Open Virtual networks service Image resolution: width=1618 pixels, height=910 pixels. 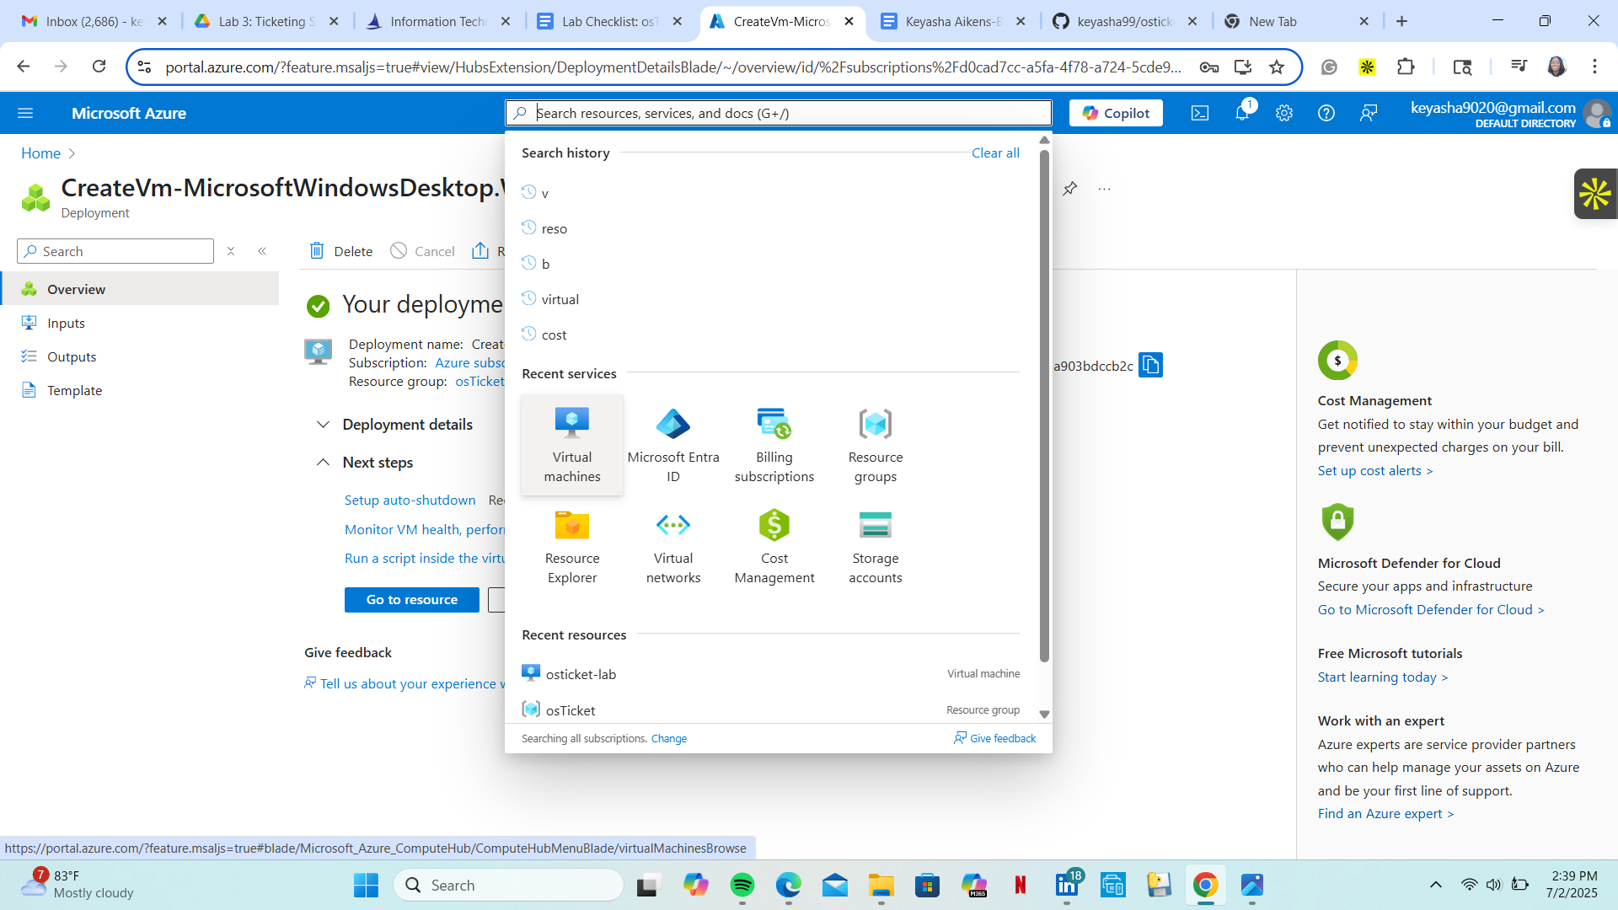[673, 546]
